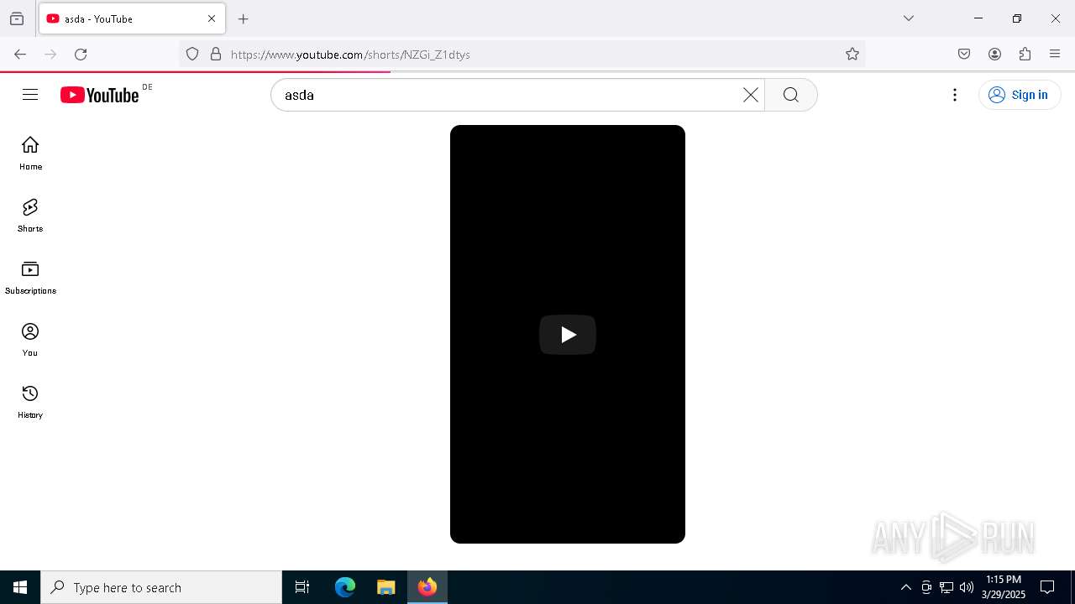Show hidden system tray icons
1075x604 pixels.
[x=905, y=587]
